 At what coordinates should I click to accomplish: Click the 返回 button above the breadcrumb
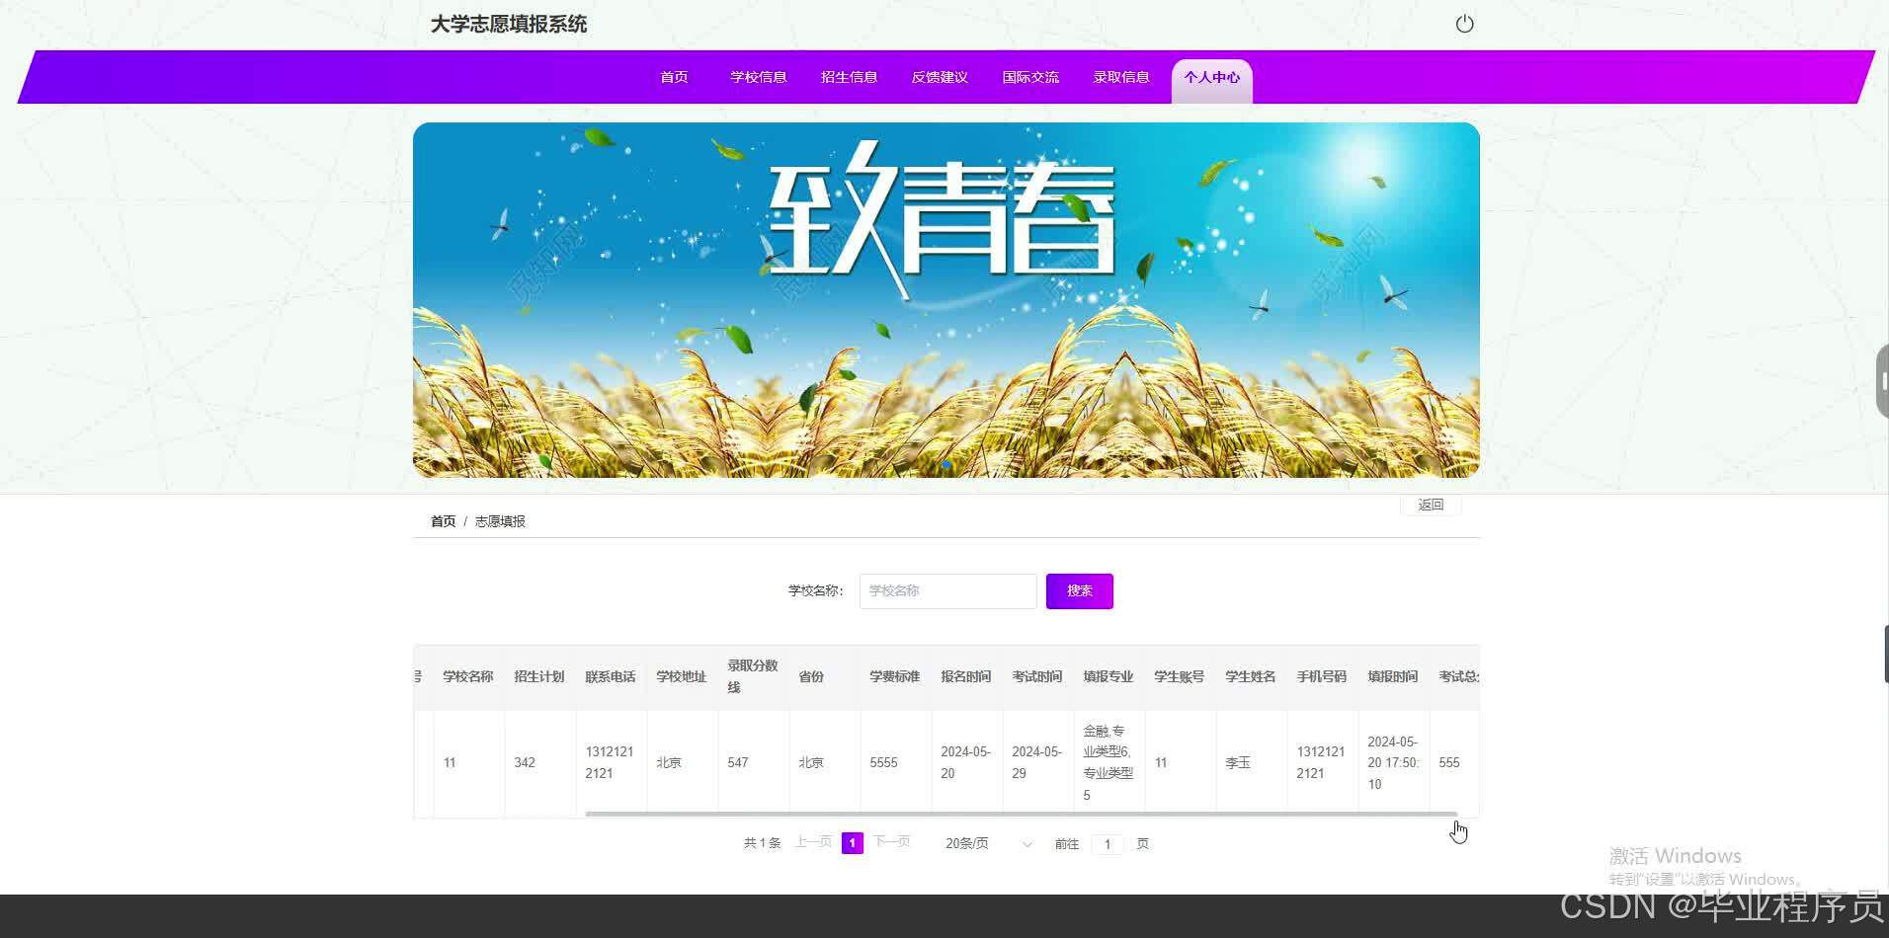pos(1431,505)
